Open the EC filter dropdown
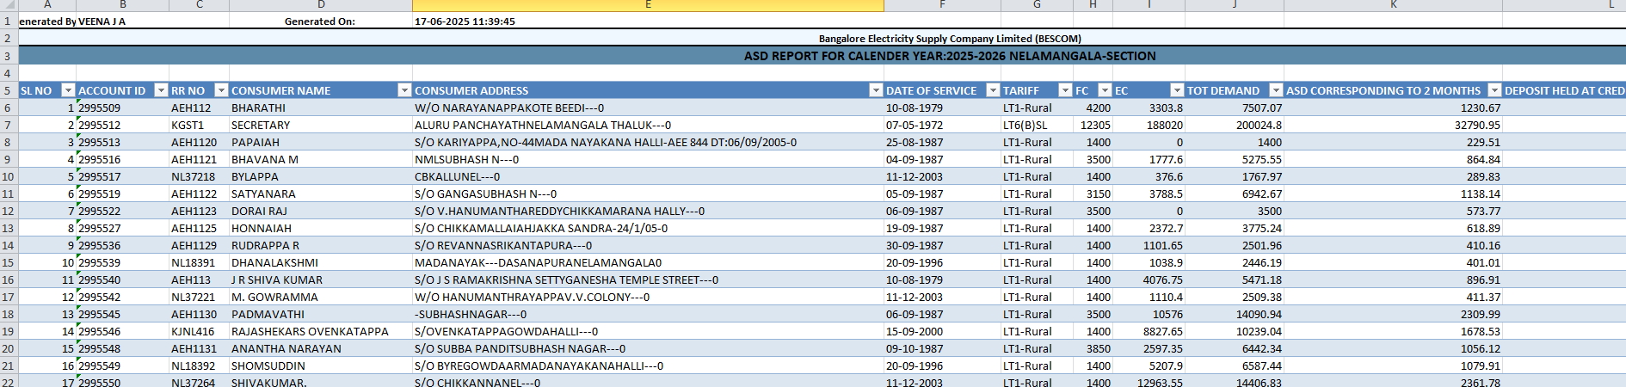Image resolution: width=1626 pixels, height=387 pixels. coord(1177,90)
